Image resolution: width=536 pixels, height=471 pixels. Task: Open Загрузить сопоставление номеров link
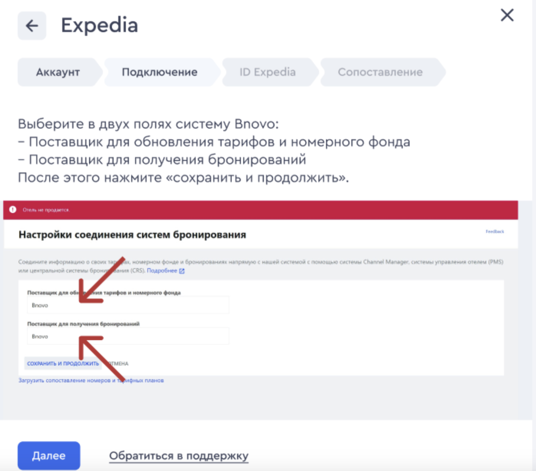[x=91, y=380]
